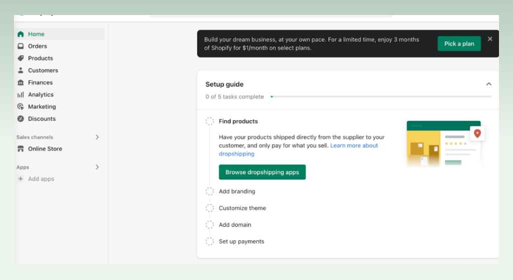Click Add apps in sidebar
This screenshot has width=513, height=280.
tap(41, 179)
